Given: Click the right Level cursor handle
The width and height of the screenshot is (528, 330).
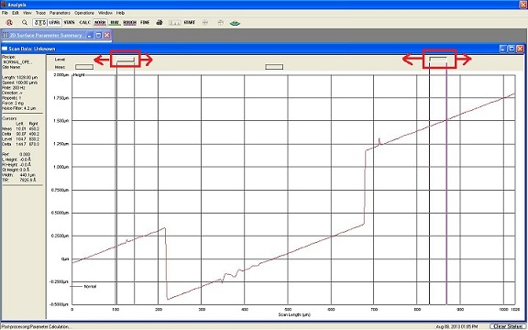Looking at the screenshot, I should pos(438,60).
